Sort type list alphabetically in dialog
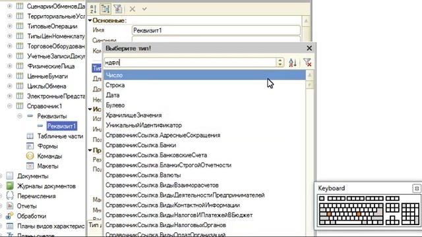Screen dimensions: 422x237 tap(293, 63)
